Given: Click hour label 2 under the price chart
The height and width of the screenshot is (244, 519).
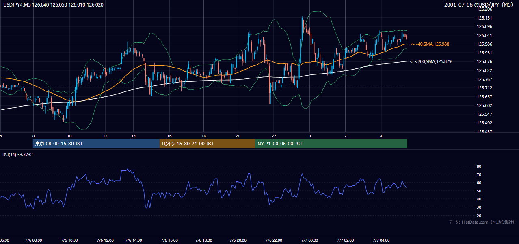Looking at the screenshot, I should (345, 136).
